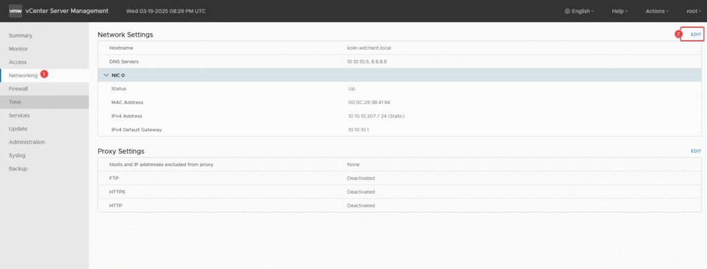Click the HTTPS row's Deactivated value
The width and height of the screenshot is (707, 269).
(x=360, y=192)
